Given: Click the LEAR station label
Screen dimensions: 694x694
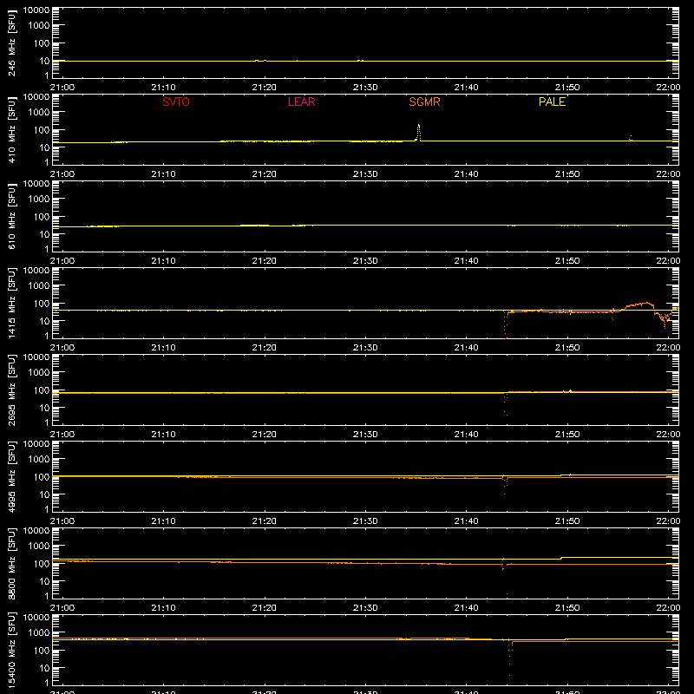Looking at the screenshot, I should (301, 101).
